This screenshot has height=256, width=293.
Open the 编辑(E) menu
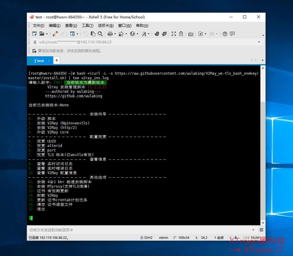55,26
